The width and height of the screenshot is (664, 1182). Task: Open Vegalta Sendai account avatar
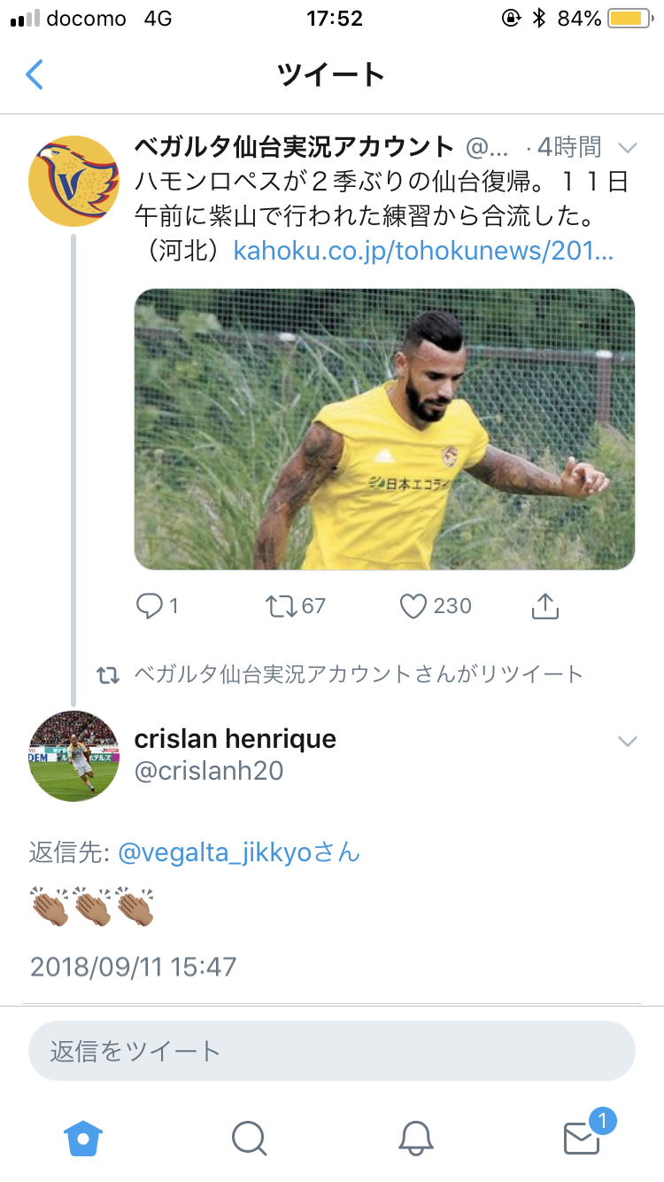(x=73, y=181)
